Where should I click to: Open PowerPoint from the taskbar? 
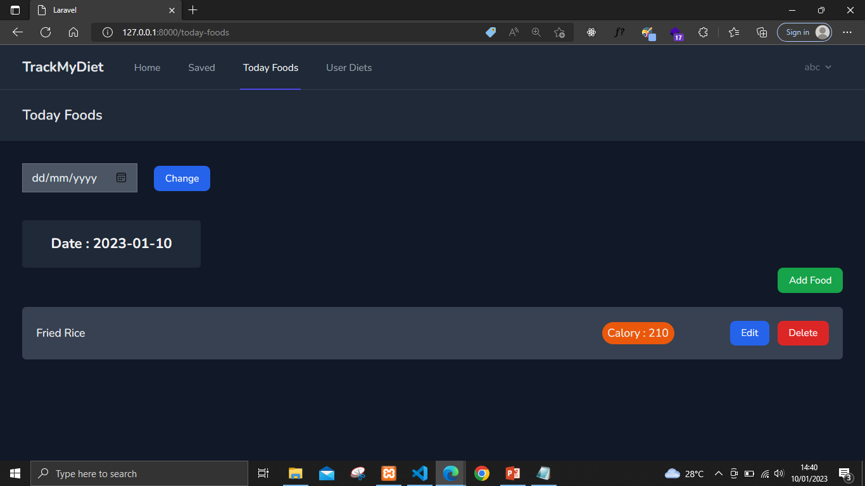click(512, 473)
